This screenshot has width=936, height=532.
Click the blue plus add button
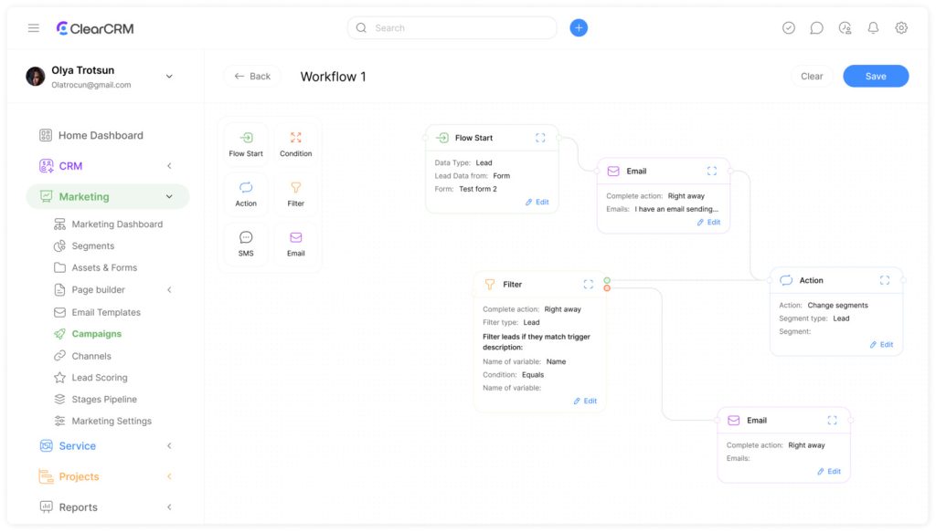click(579, 28)
